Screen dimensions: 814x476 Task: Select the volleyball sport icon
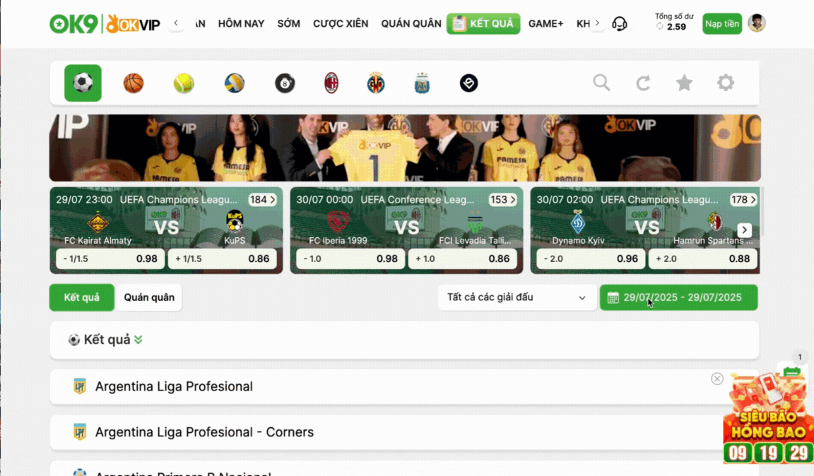[x=234, y=83]
